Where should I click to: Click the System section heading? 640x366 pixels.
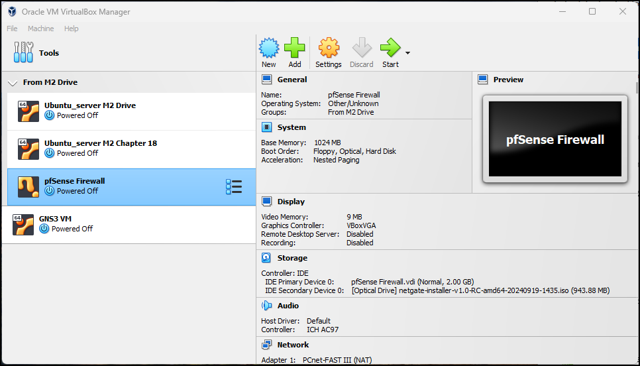pos(292,127)
